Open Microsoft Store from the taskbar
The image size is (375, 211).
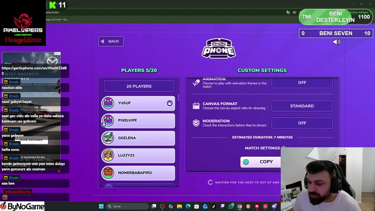coord(197,206)
